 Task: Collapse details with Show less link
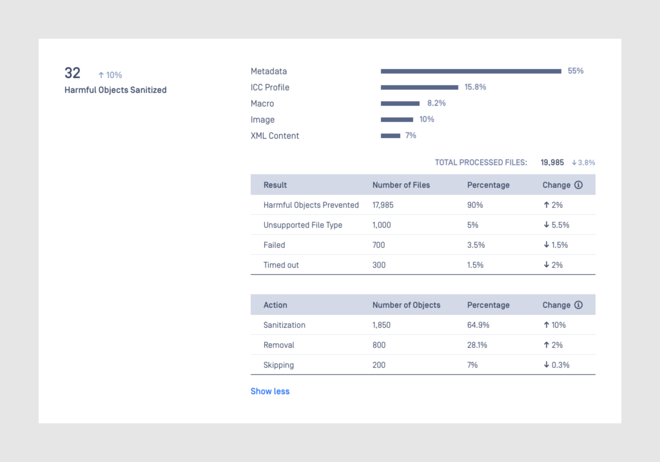[x=270, y=391]
